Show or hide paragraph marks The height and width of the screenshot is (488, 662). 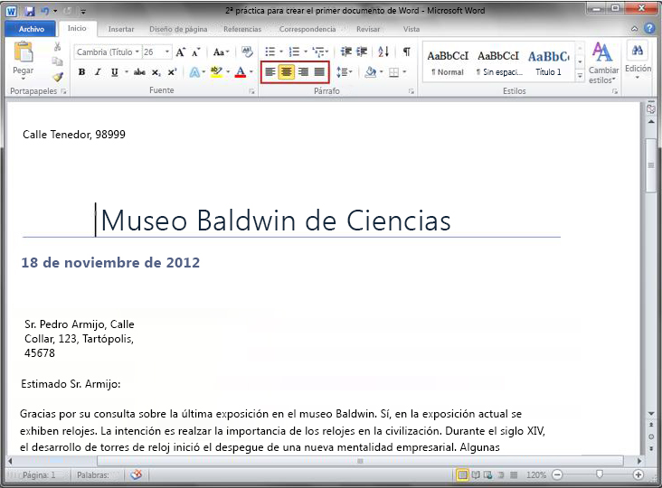407,52
